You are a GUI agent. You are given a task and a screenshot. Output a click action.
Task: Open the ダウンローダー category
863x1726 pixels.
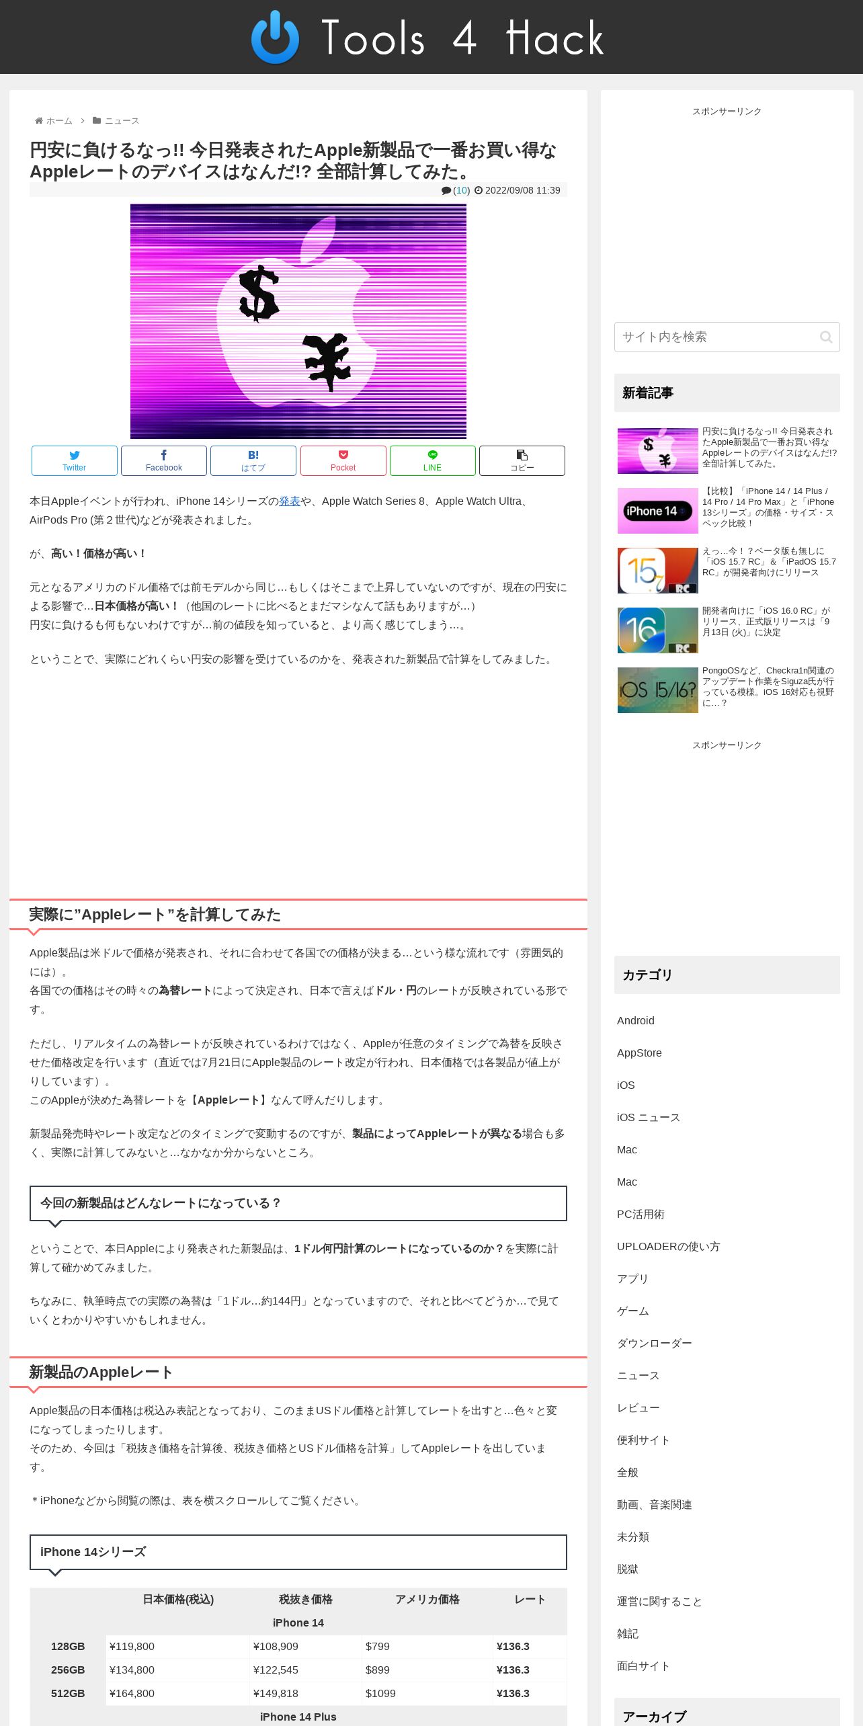[x=654, y=1343]
